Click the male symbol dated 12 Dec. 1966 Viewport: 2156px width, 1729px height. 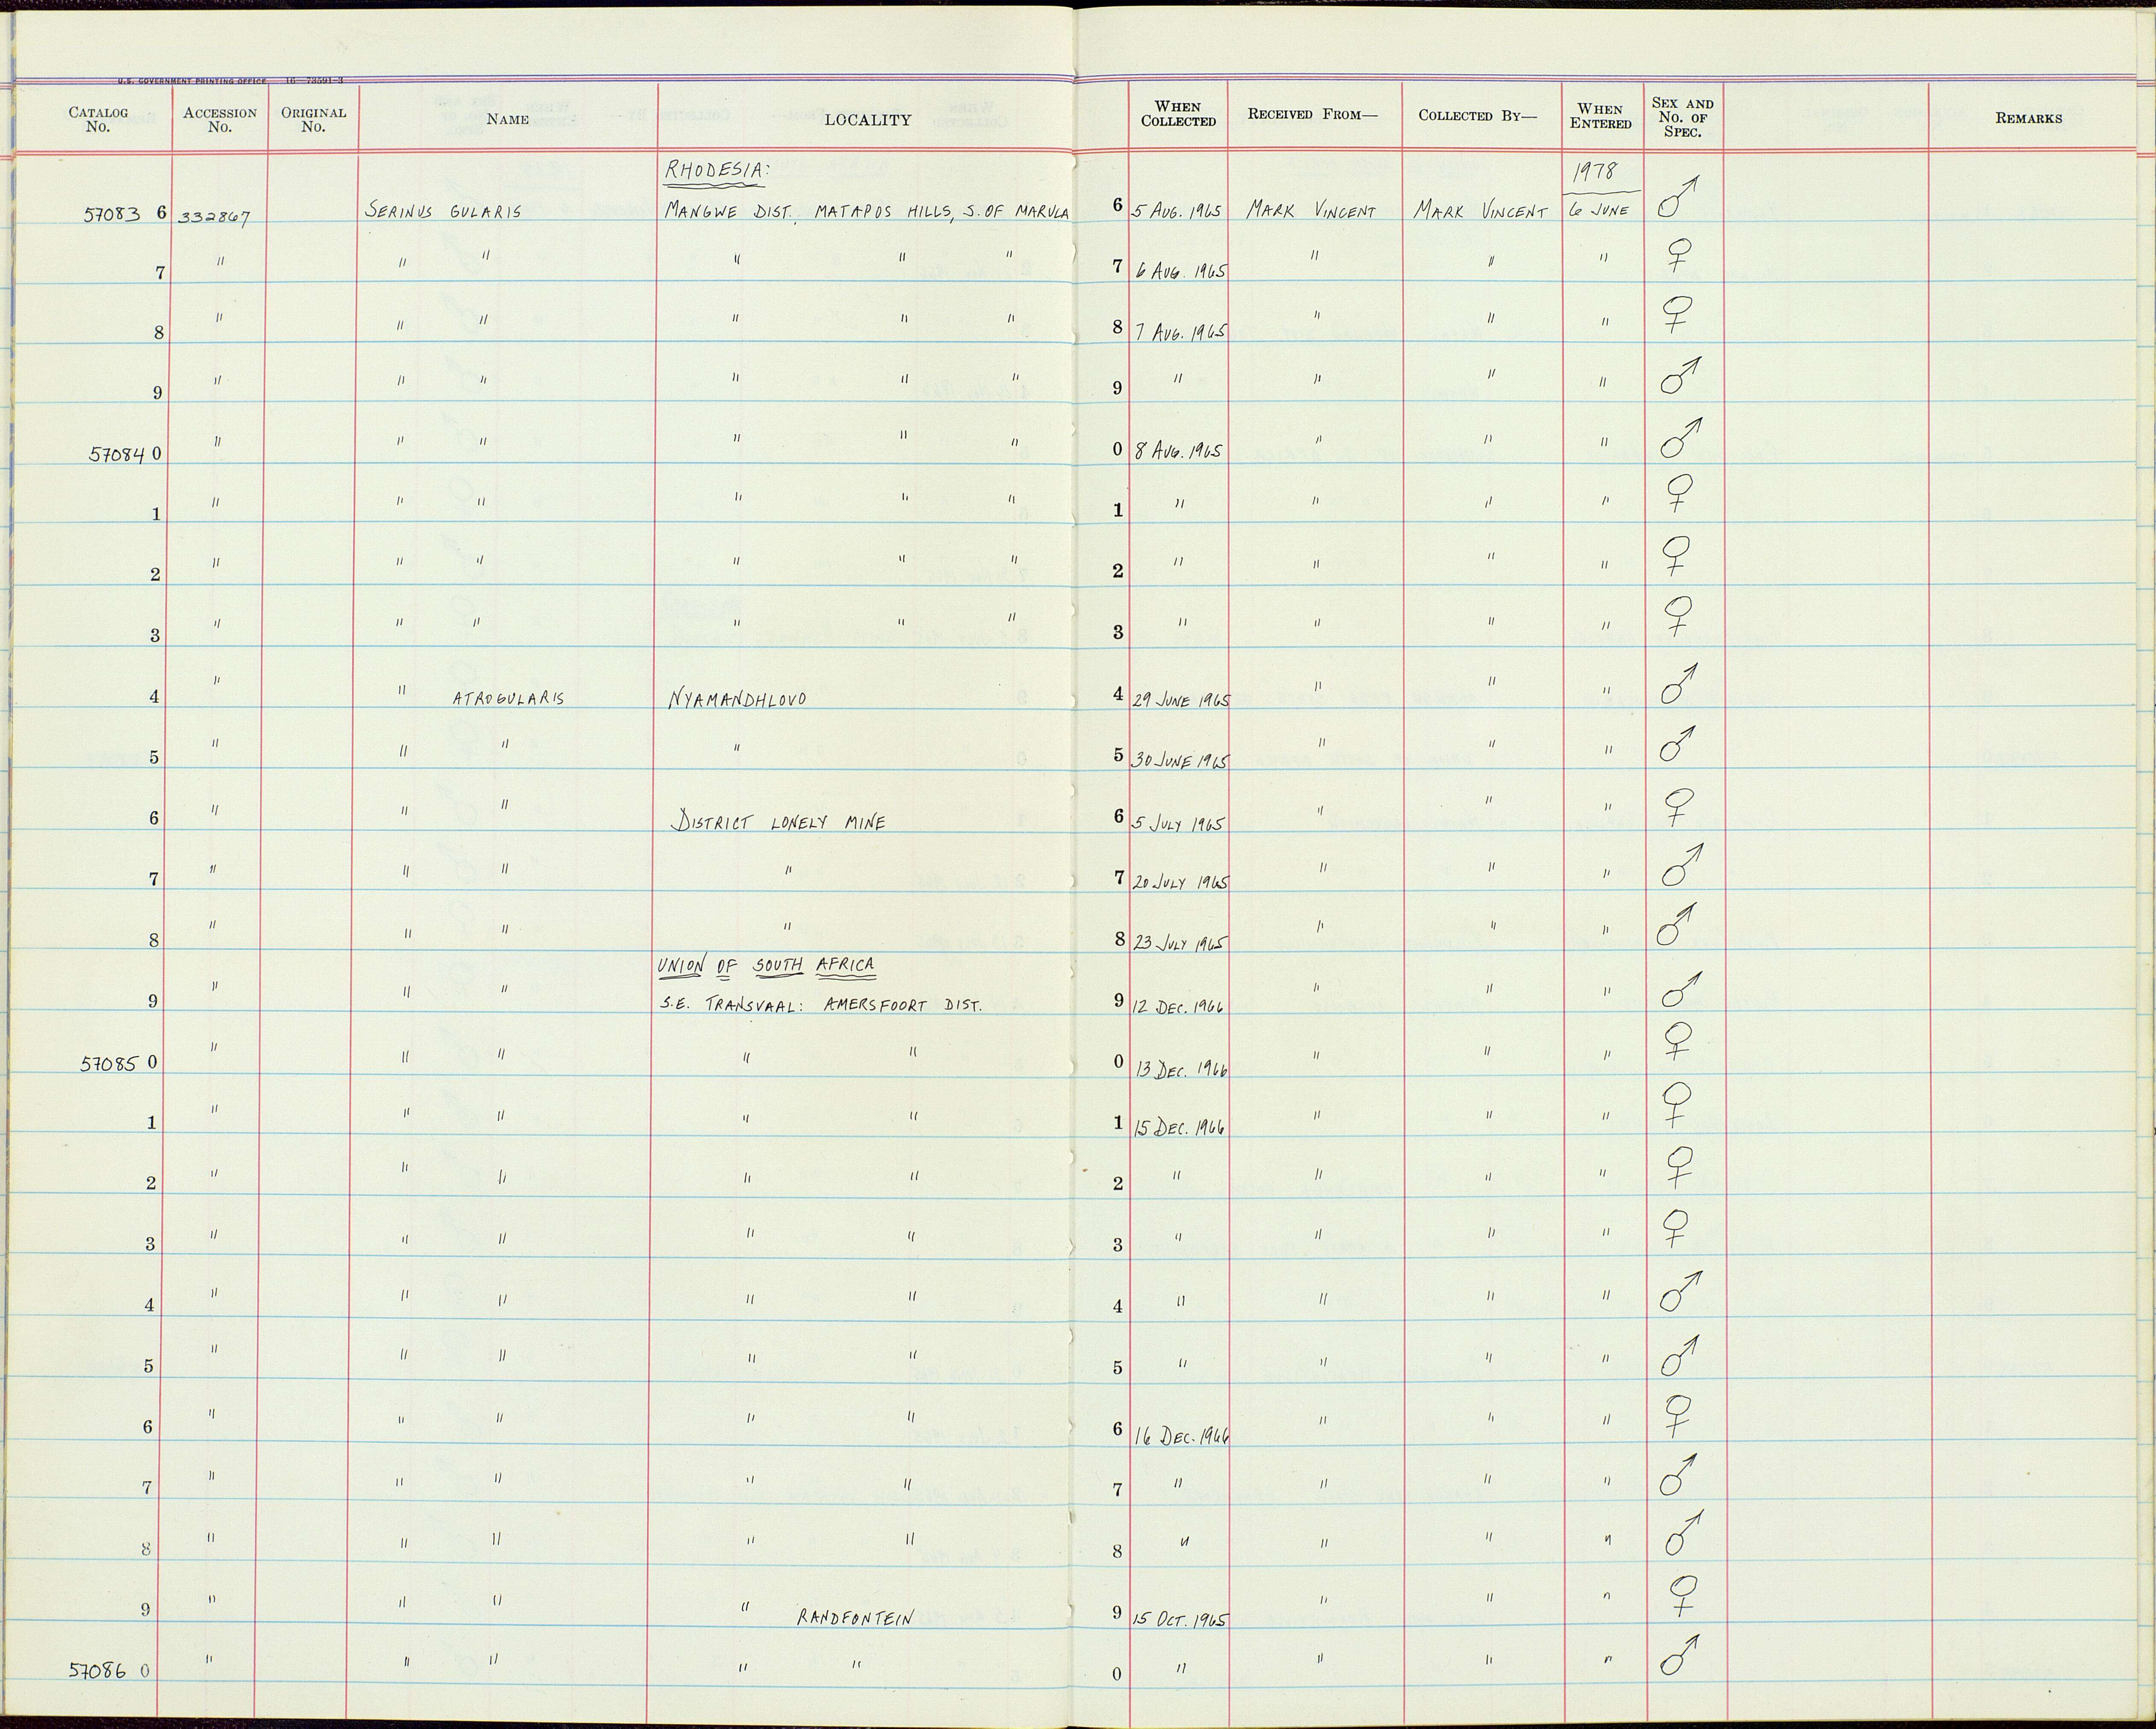click(1681, 989)
